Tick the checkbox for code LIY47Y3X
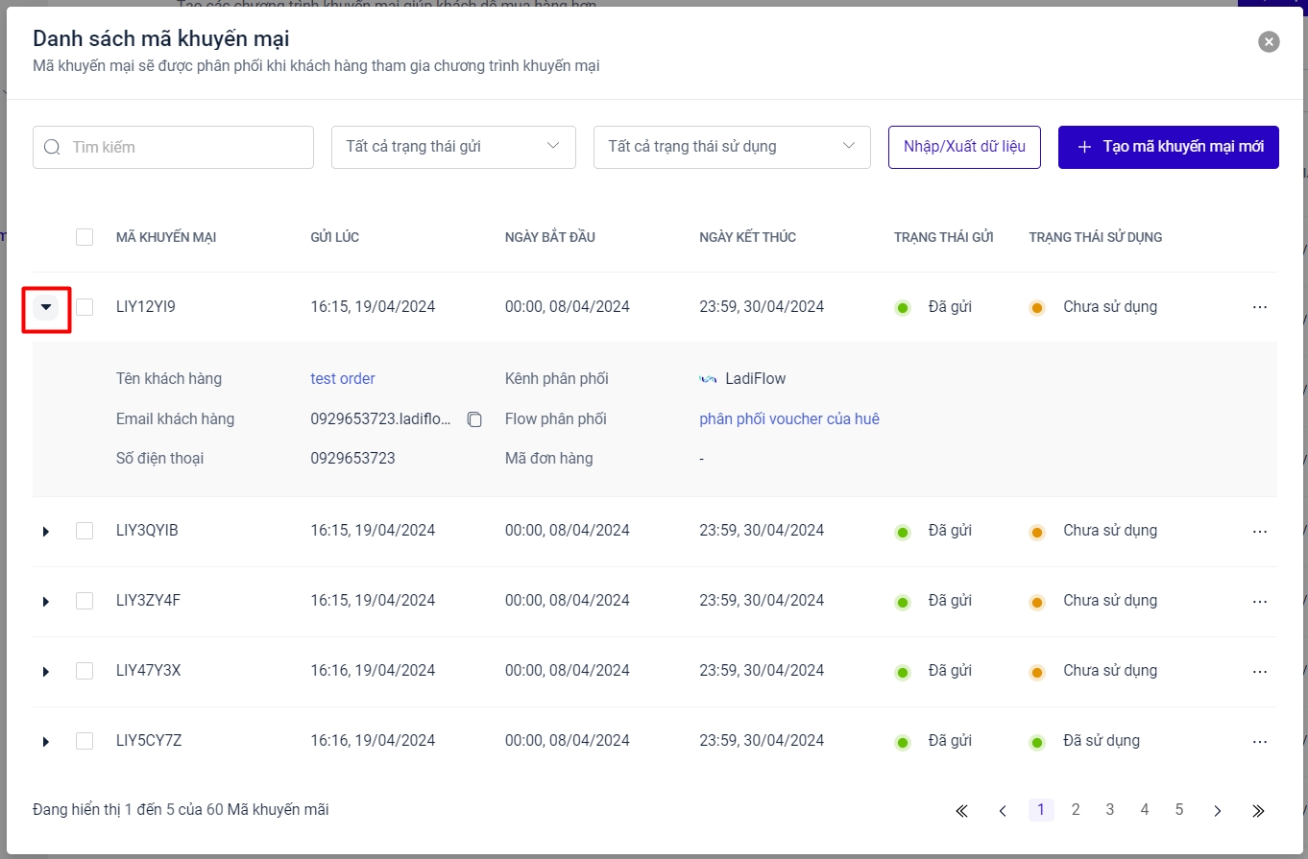Screen dimensions: 1308x859 (x=85, y=671)
